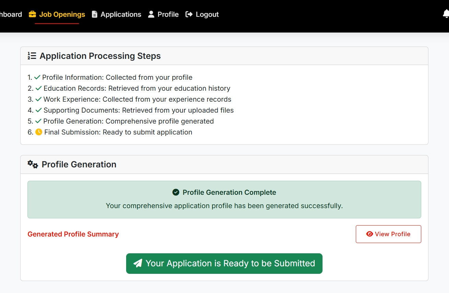Submit via Your Application is Ready button

click(224, 264)
